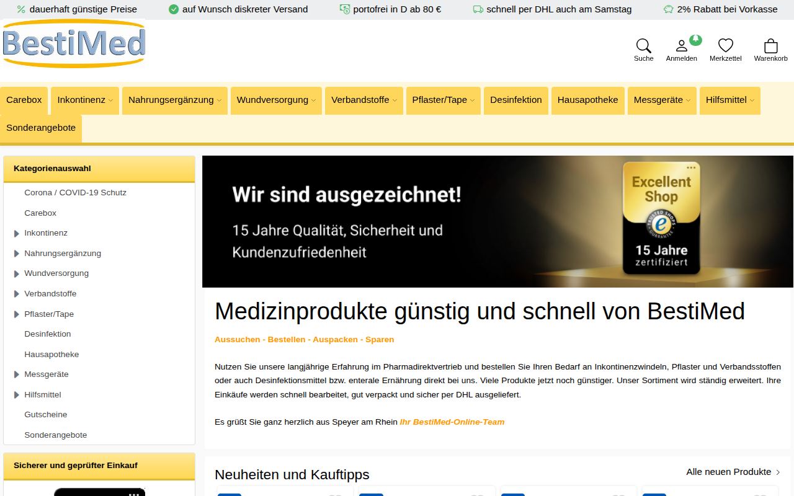Image resolution: width=794 pixels, height=496 pixels.
Task: Click the Sicherer und geprüfter Einkauf heading
Action: [76, 466]
